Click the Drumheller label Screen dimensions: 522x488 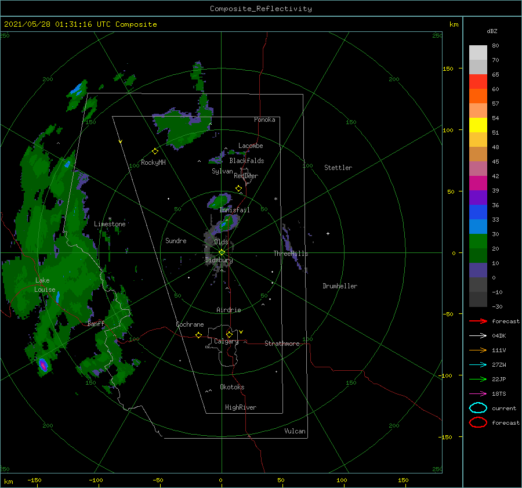[340, 286]
